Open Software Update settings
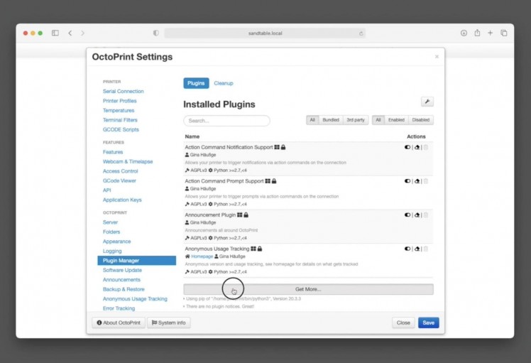 pos(122,270)
